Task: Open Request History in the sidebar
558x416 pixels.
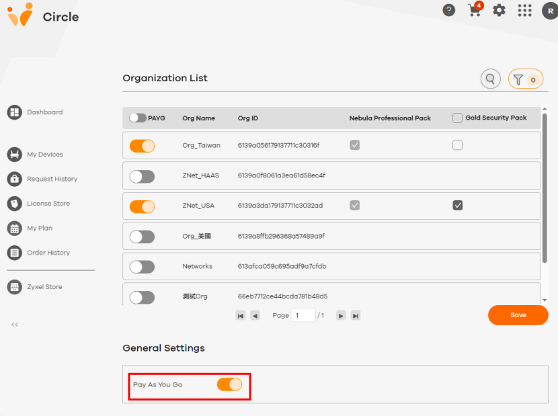Action: click(52, 179)
